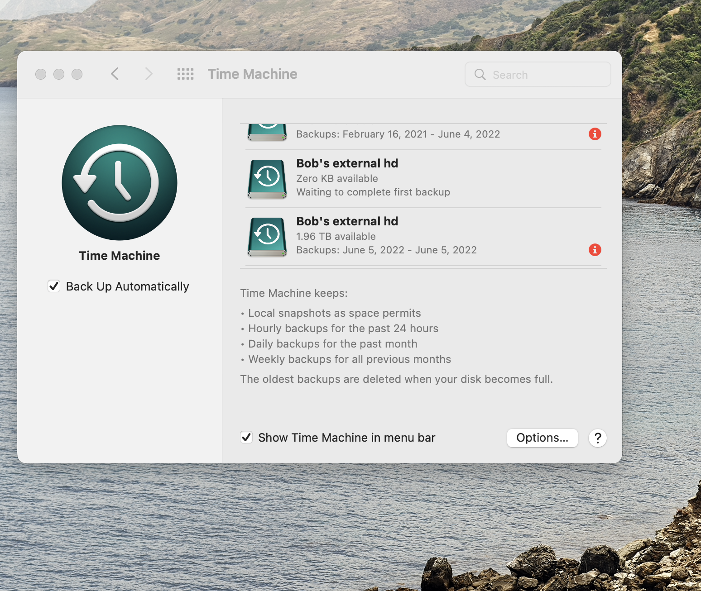Select 'Backups: February 16, 2021 - June 4, 2022' text
This screenshot has width=701, height=591.
point(398,134)
